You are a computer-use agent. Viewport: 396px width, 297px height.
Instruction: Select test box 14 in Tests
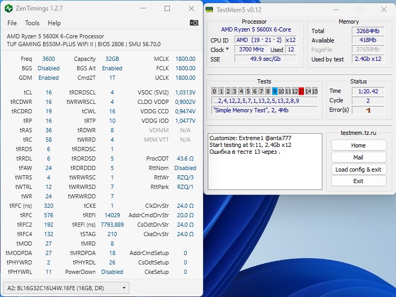308,91
